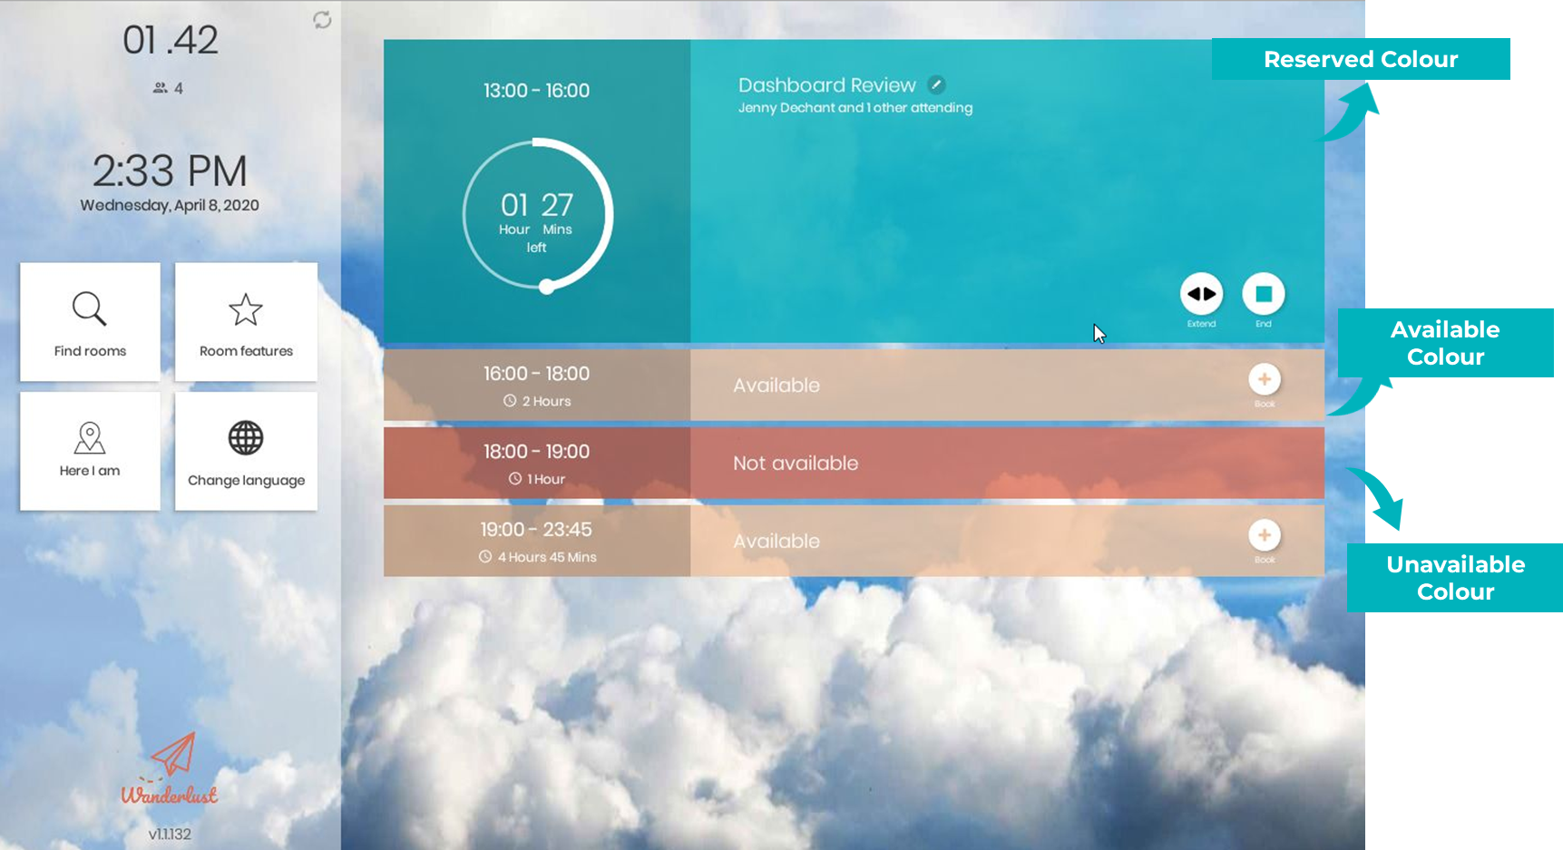Click the refresh icon near the room name

pyautogui.click(x=322, y=20)
